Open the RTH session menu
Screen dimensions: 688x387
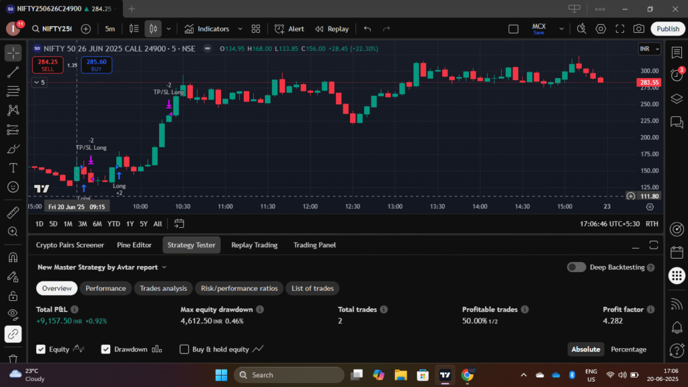point(652,224)
